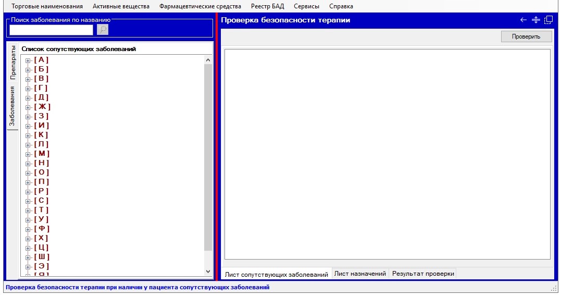Expand the [А] disease group
This screenshot has height=295, width=561.
tap(28, 60)
